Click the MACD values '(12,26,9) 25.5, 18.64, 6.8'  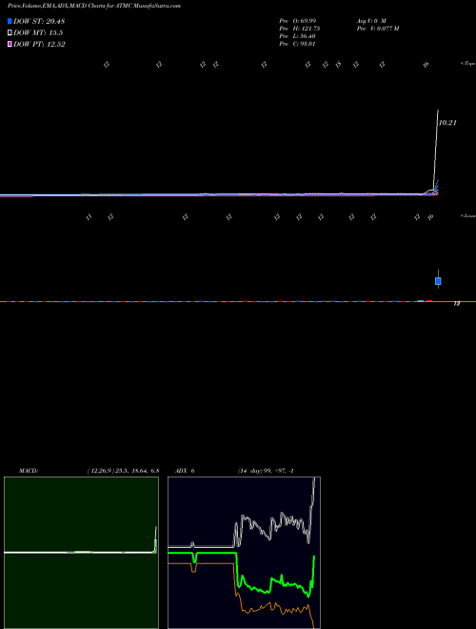point(124,471)
